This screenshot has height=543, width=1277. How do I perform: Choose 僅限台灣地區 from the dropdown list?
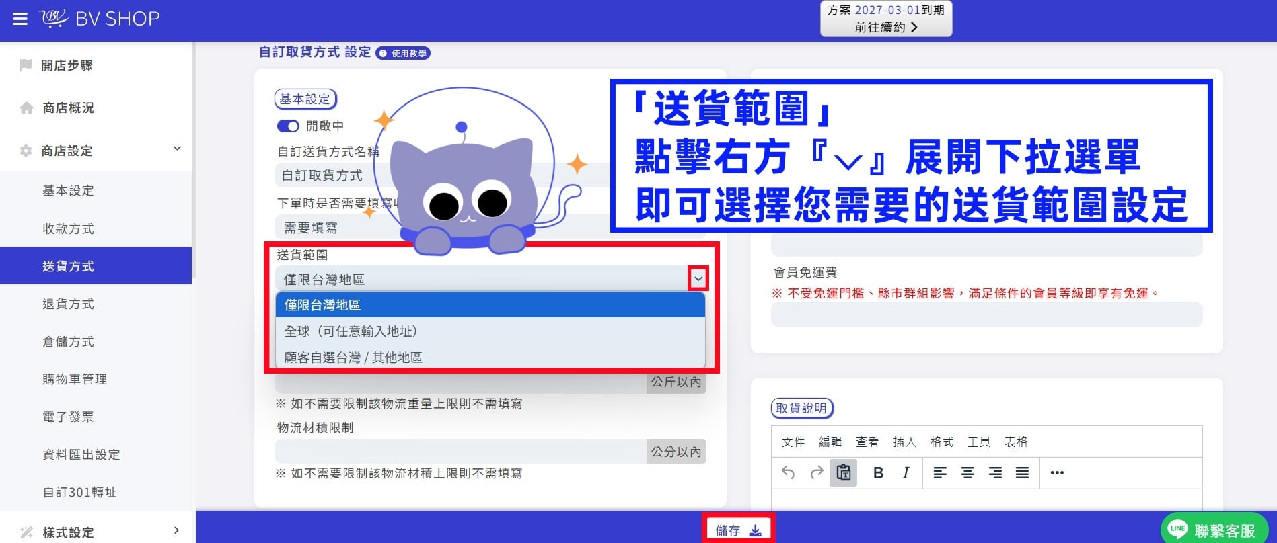490,305
